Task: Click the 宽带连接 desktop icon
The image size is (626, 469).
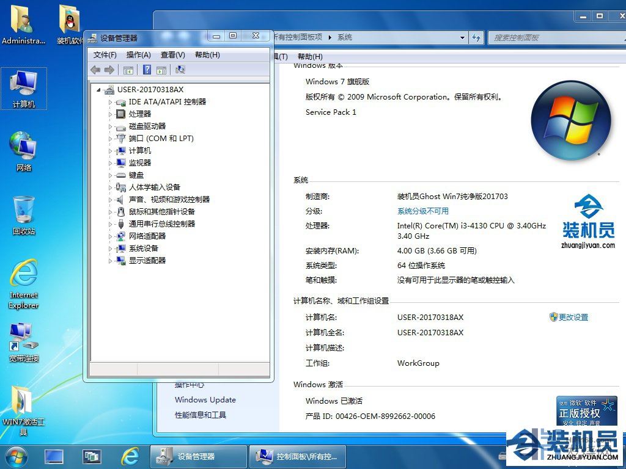Action: pos(24,342)
